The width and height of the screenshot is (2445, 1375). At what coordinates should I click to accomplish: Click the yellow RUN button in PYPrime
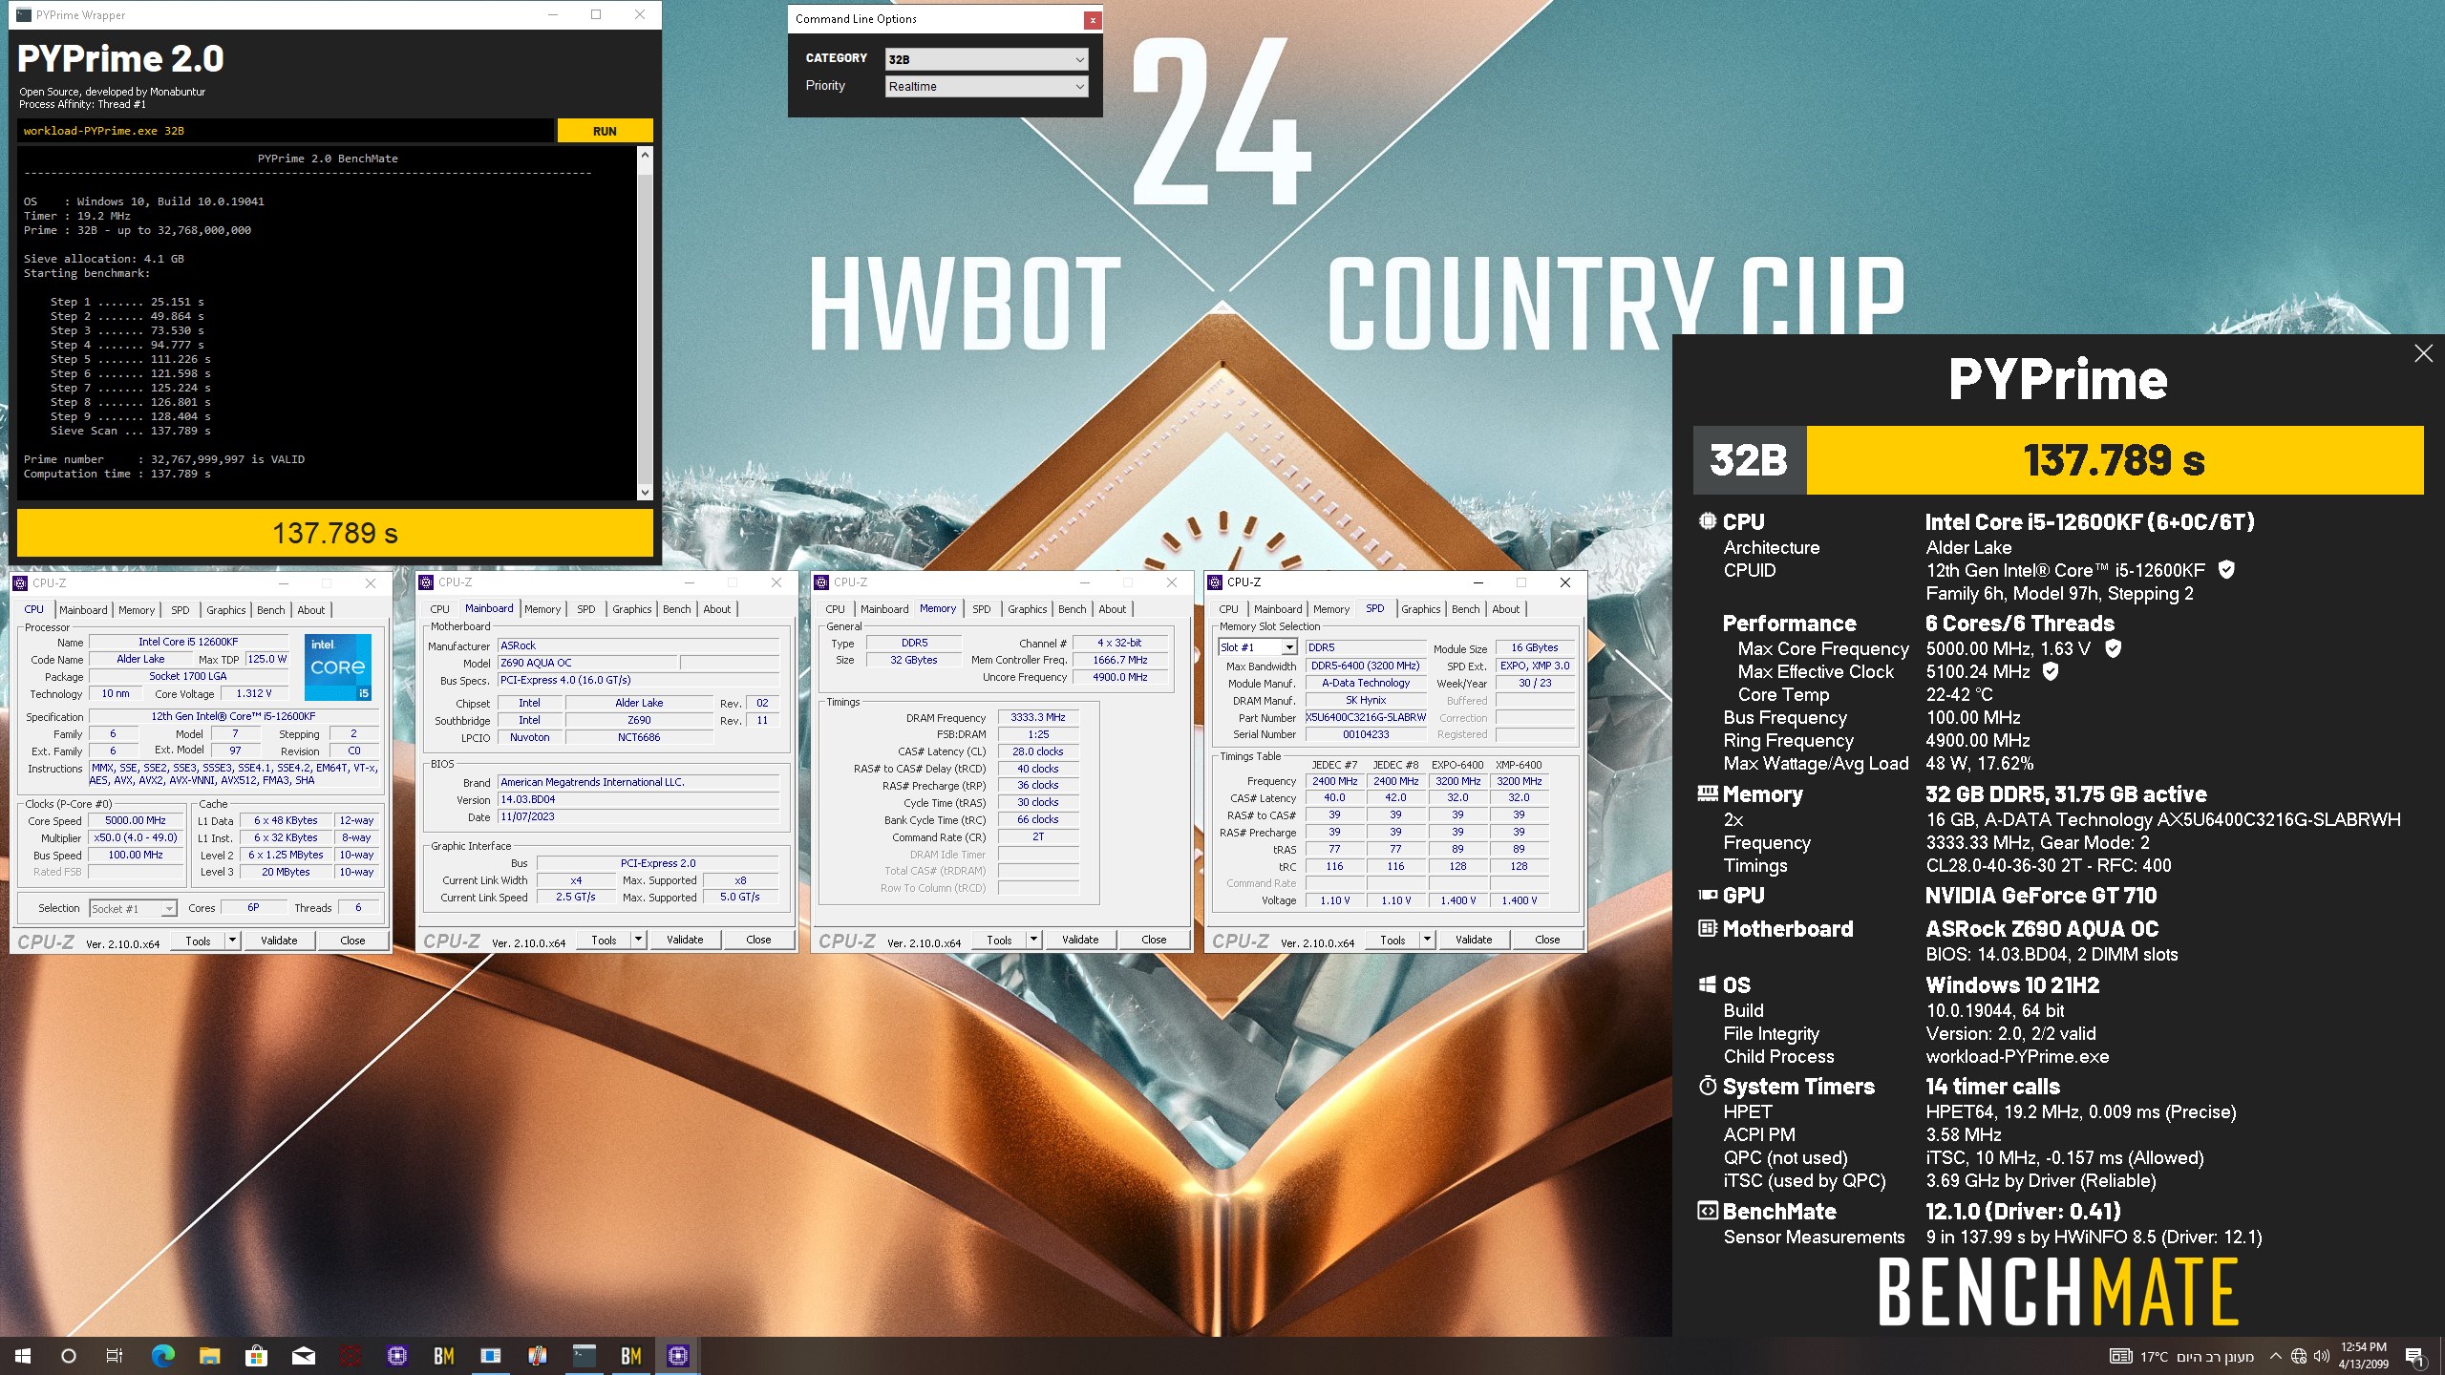click(x=605, y=131)
